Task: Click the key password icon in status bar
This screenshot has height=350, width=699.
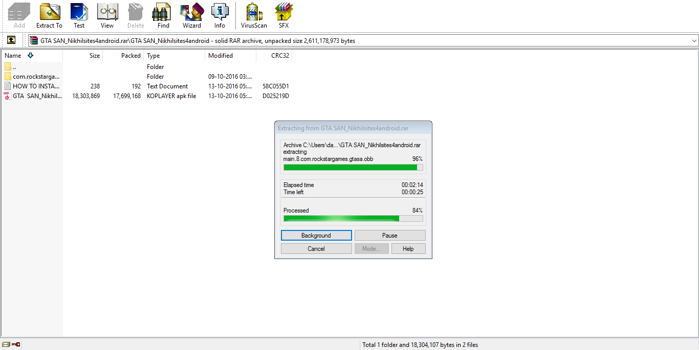Action: tap(16, 345)
